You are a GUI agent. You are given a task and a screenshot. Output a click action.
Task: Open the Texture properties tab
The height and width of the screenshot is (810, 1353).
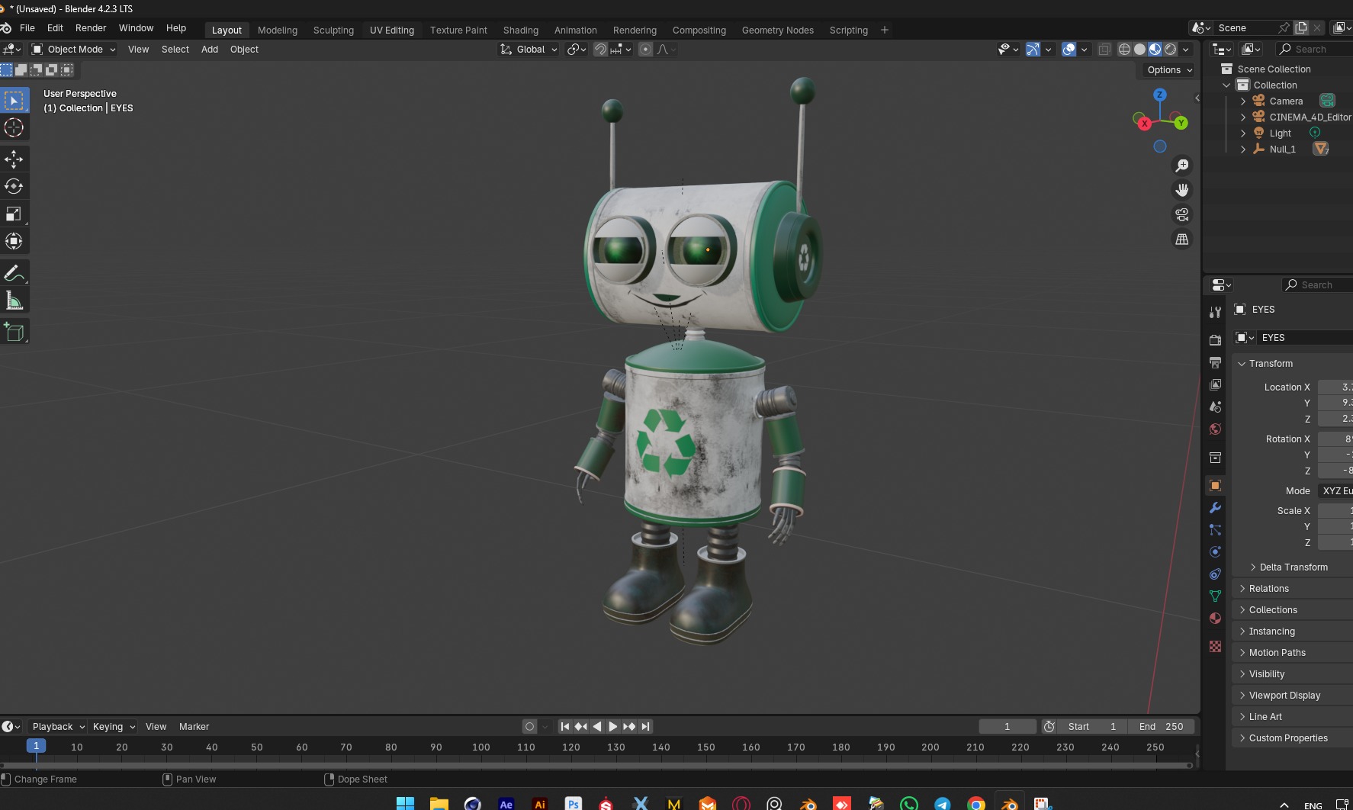click(x=1216, y=646)
